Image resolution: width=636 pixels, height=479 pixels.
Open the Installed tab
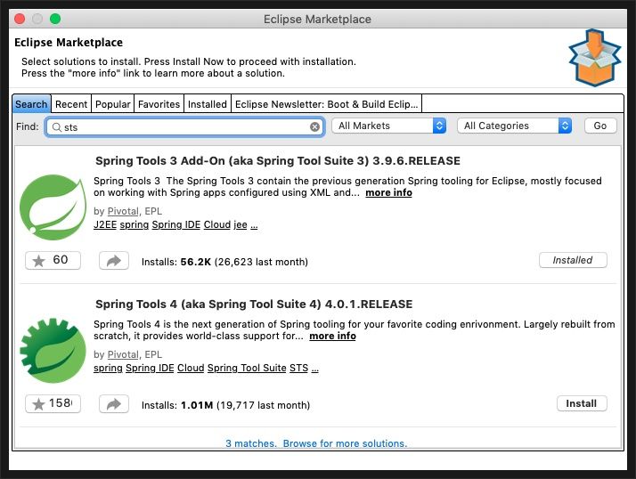208,104
